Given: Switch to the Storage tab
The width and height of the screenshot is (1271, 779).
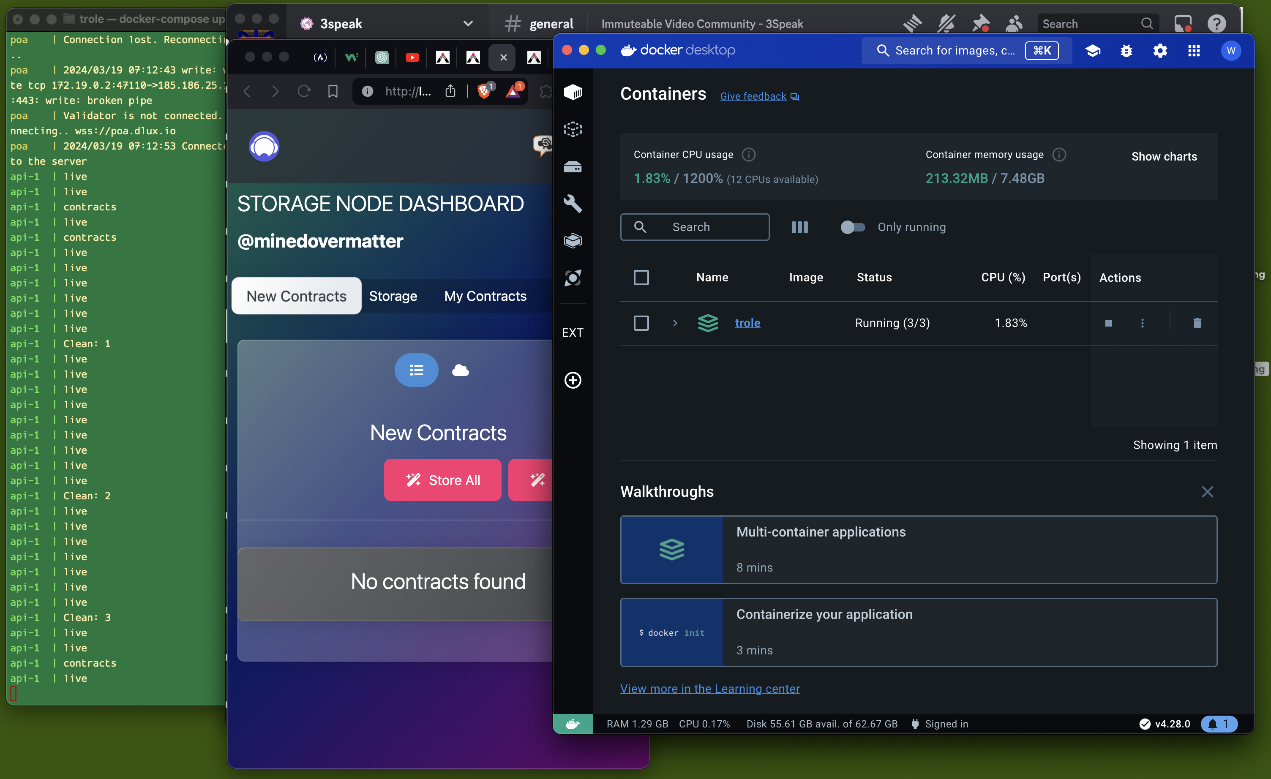Looking at the screenshot, I should 393,296.
